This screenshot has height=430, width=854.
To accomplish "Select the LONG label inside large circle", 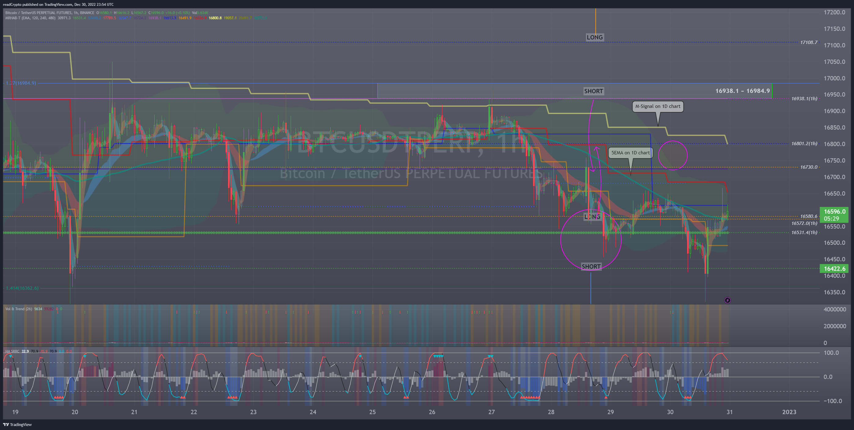I will pos(592,217).
